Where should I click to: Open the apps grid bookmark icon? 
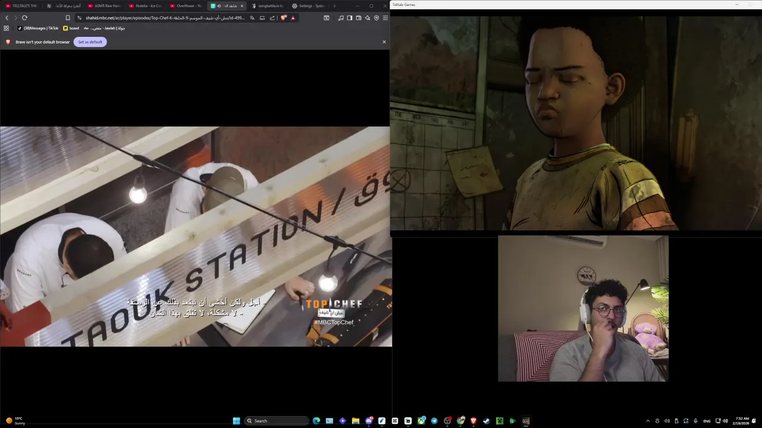tap(7, 28)
